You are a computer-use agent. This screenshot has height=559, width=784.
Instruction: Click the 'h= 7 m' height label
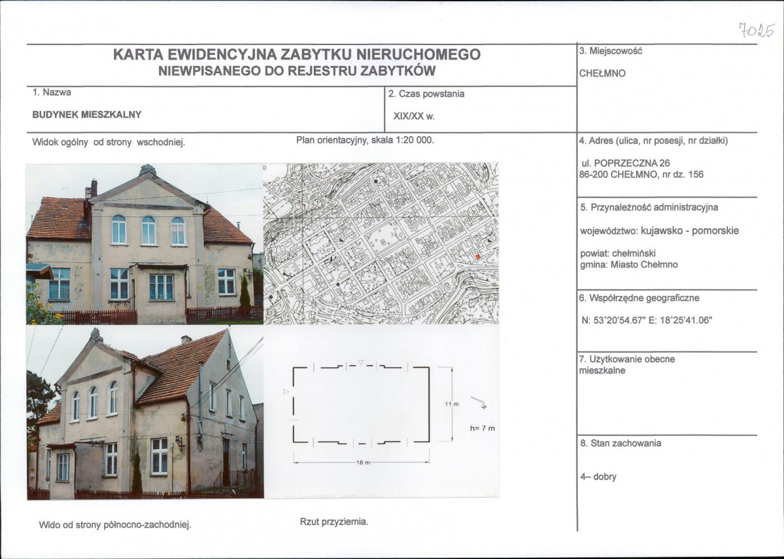[x=483, y=428]
